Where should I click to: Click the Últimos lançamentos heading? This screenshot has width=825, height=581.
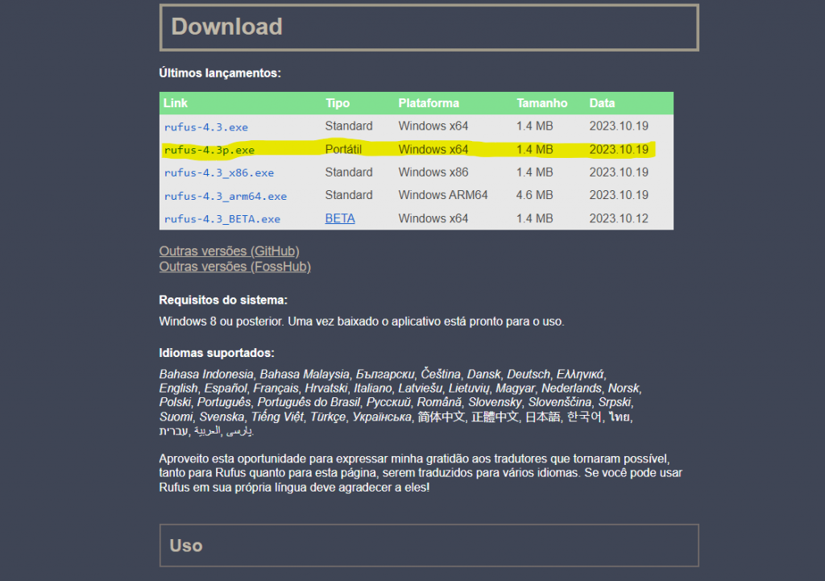pyautogui.click(x=220, y=73)
